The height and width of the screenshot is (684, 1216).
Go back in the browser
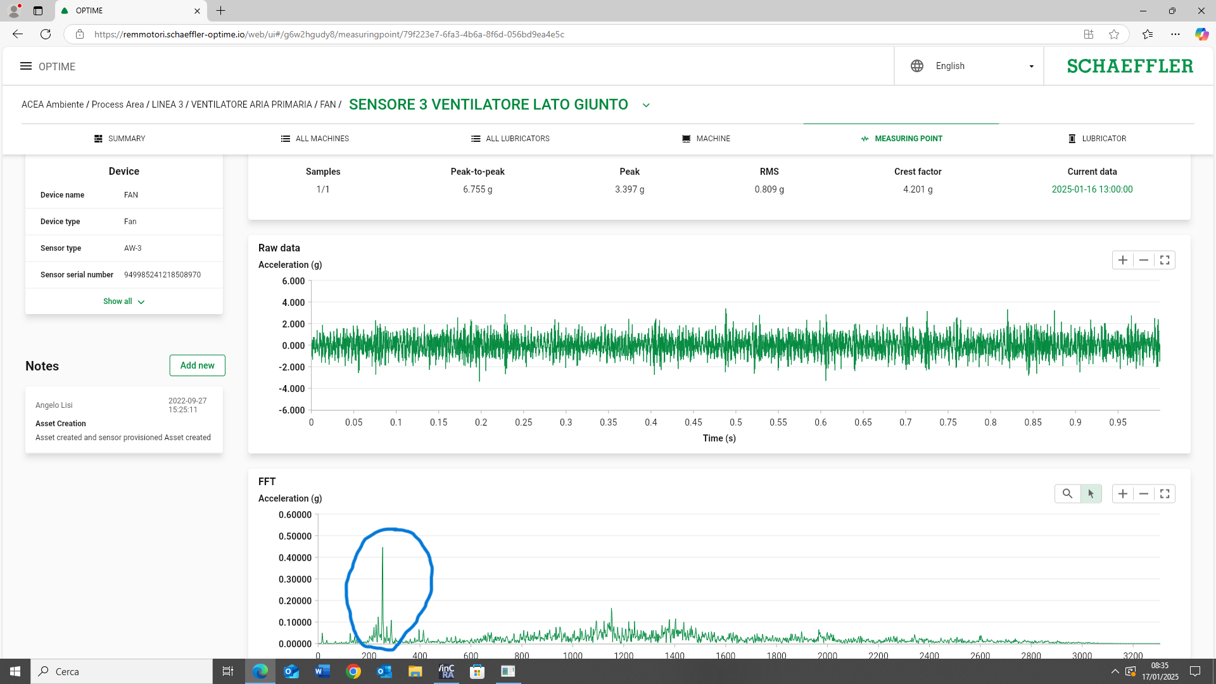pyautogui.click(x=18, y=34)
